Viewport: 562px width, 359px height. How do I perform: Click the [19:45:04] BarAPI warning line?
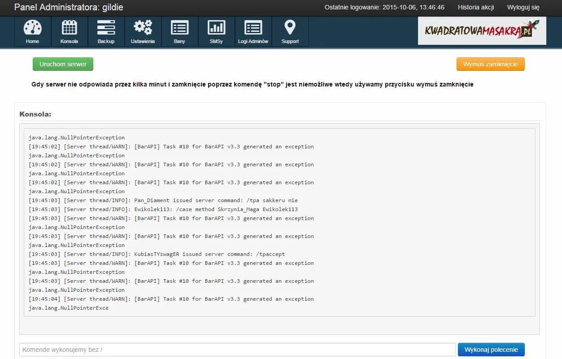click(171, 299)
